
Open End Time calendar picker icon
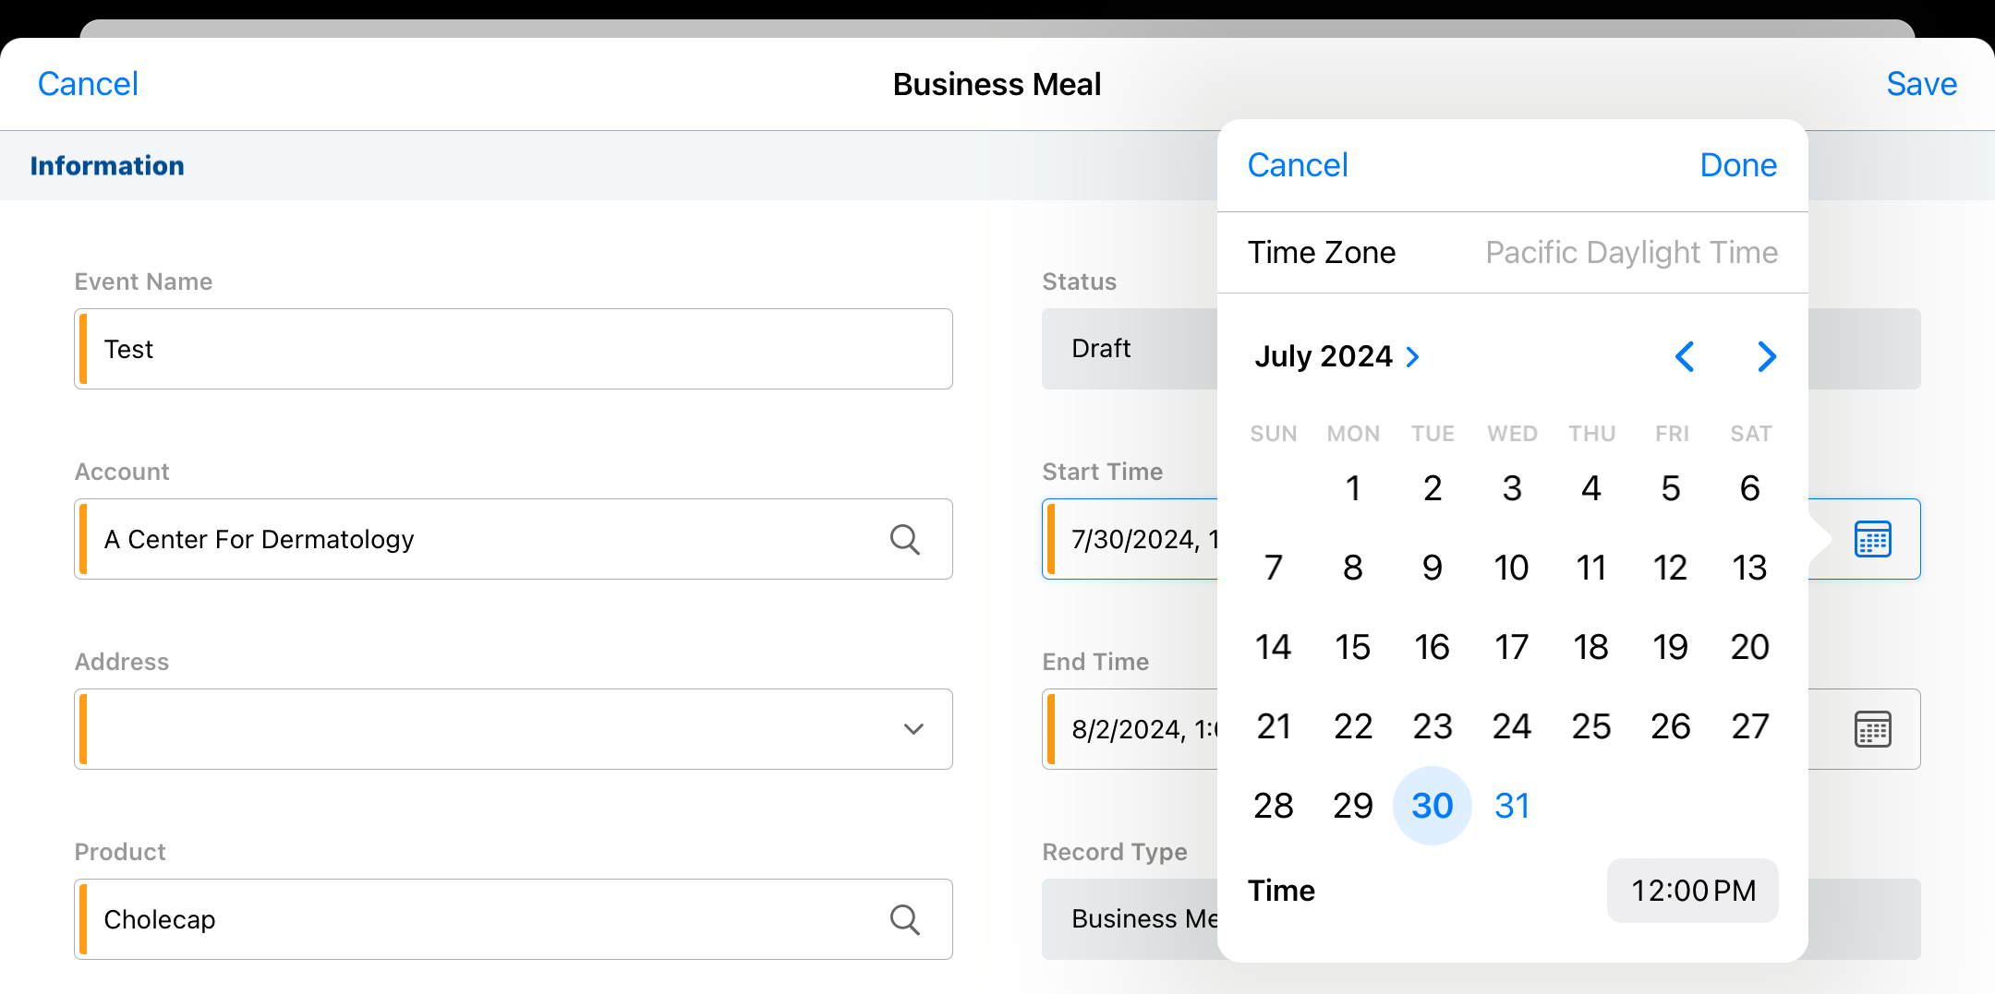click(1872, 729)
